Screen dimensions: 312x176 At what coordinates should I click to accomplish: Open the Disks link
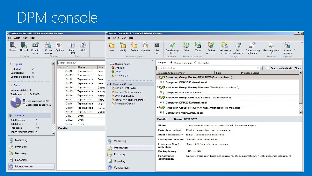[x=17, y=85]
